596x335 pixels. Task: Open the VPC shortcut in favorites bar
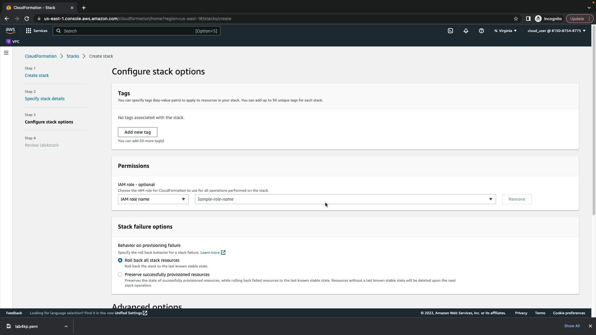click(x=13, y=42)
